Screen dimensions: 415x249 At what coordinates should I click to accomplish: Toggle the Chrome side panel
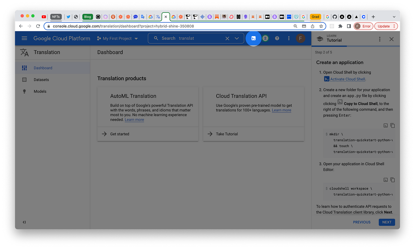coord(349,26)
